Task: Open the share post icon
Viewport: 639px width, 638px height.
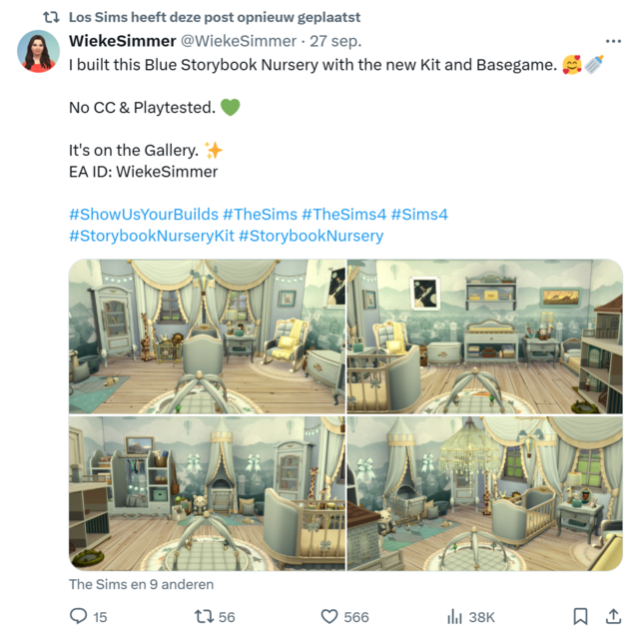Action: [613, 616]
